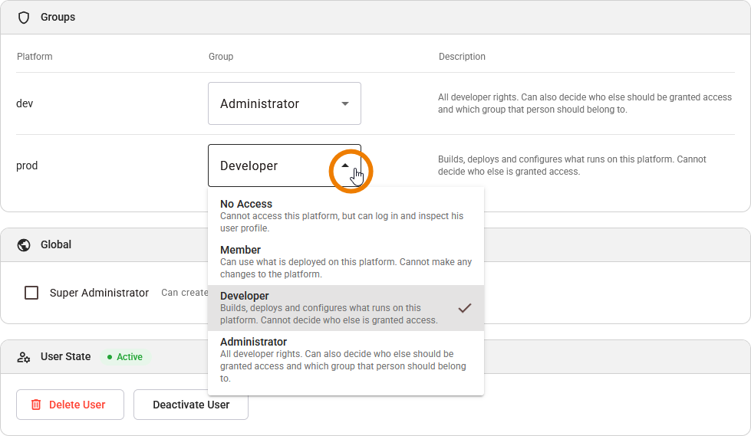Click the checkmark next to Developer option
This screenshot has width=751, height=436.
pyautogui.click(x=465, y=308)
